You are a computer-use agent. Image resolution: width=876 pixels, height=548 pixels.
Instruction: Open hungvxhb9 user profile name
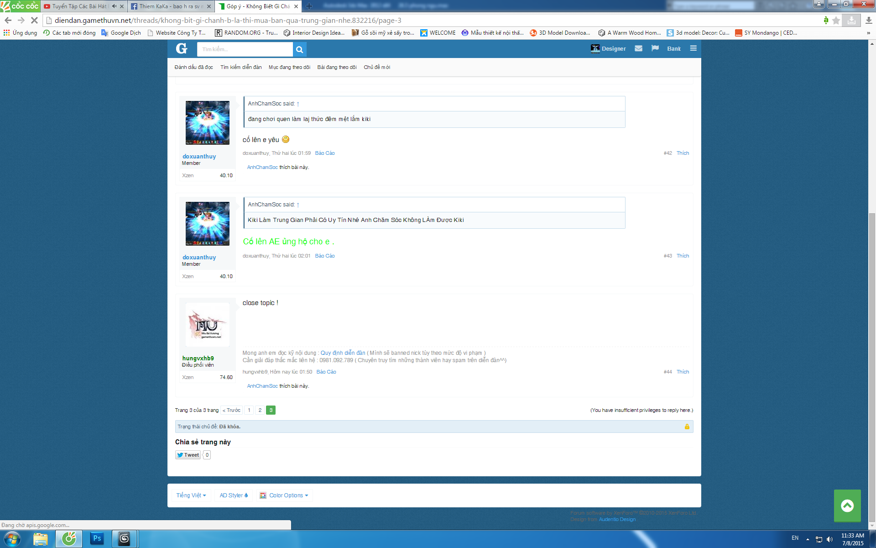tap(198, 358)
